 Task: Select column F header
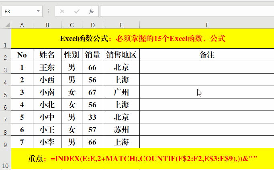click(x=207, y=25)
